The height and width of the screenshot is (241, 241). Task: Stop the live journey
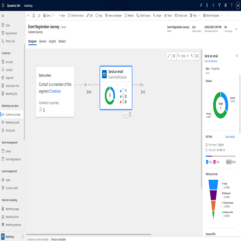click(99, 15)
